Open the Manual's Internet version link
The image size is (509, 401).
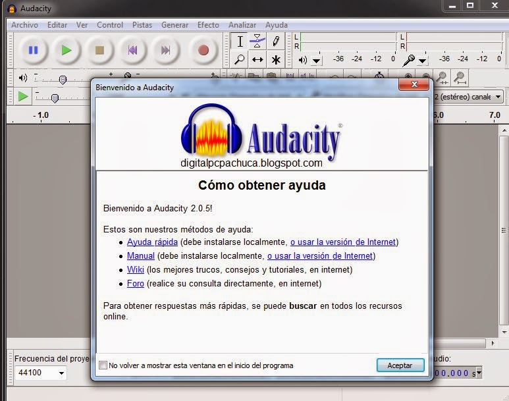[x=320, y=256]
